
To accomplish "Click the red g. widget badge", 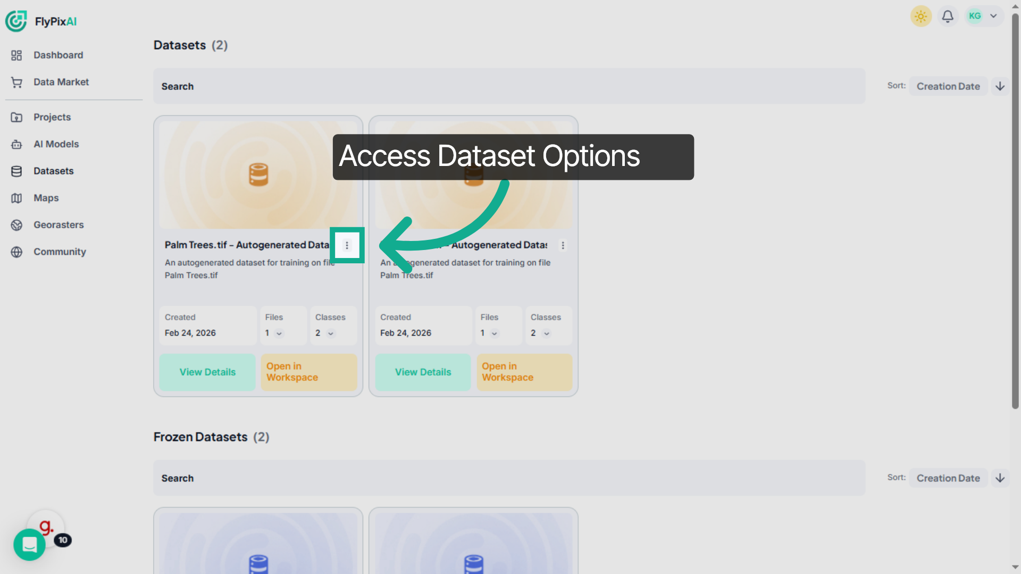I will (46, 527).
